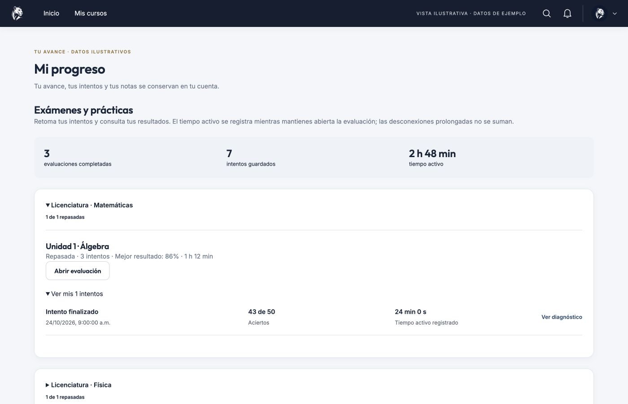Screen dimensions: 628x404
Task: Click 1 de 1 repasadas under Matemáticas
Action: pos(65,217)
